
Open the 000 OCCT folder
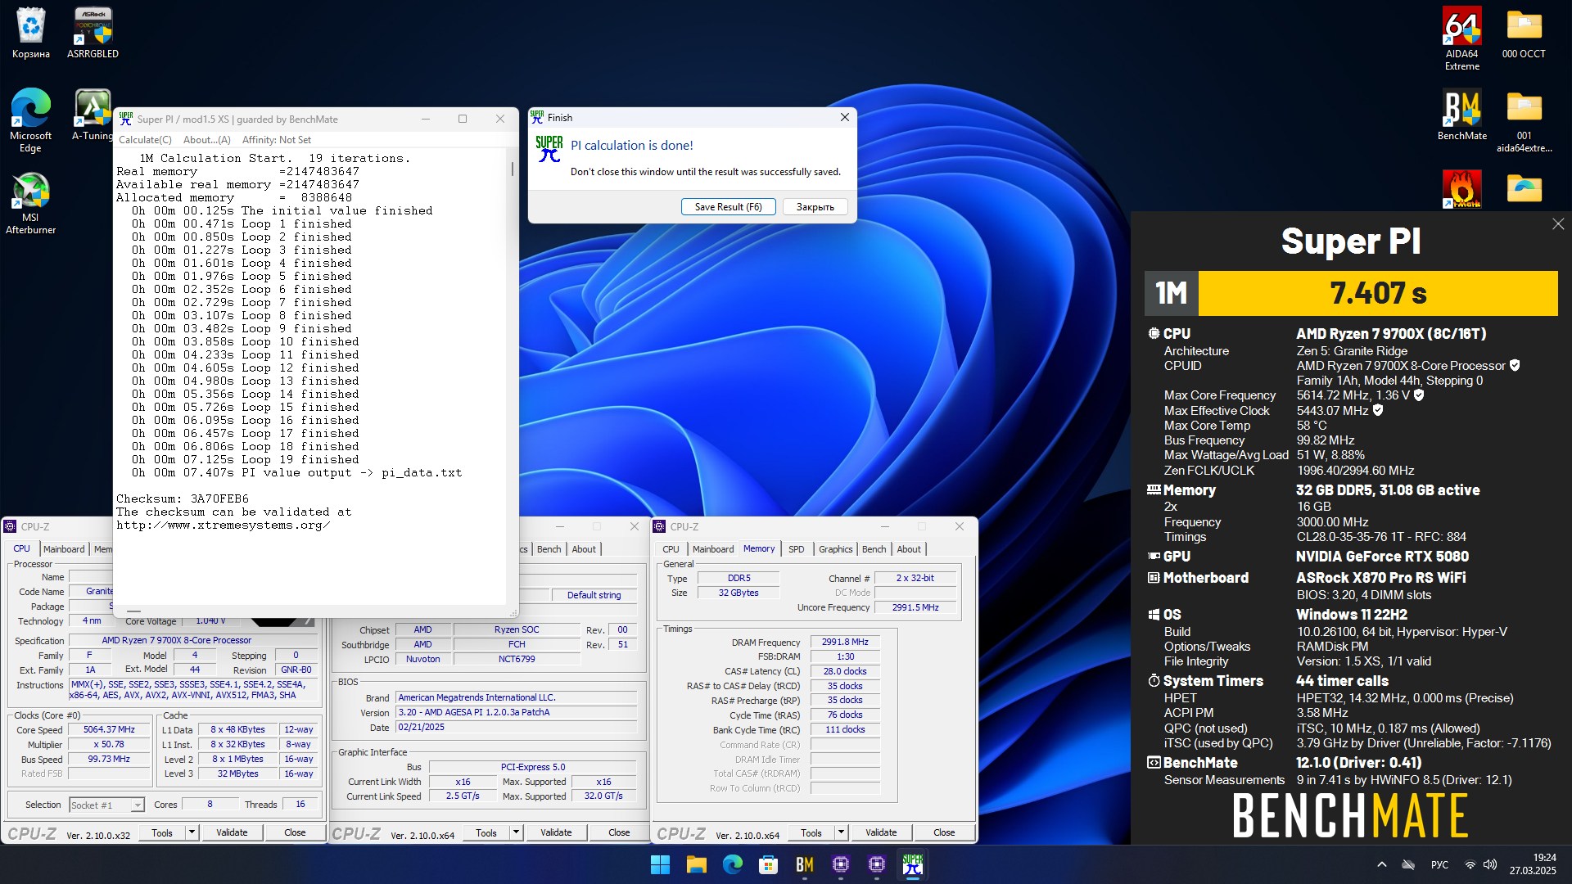coord(1524,33)
